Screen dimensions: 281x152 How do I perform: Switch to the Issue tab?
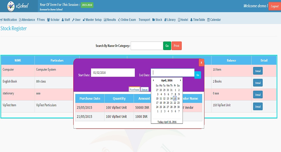point(145,90)
